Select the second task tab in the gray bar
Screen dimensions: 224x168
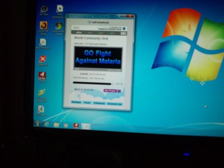[89, 33]
